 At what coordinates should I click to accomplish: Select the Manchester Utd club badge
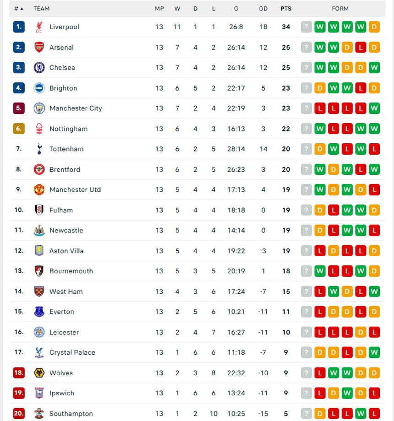[39, 189]
